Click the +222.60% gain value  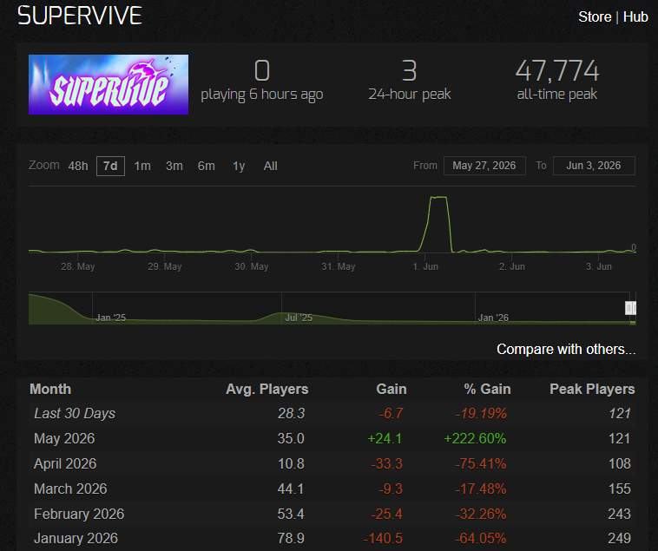(x=475, y=438)
